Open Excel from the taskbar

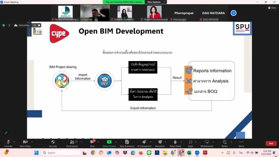pyautogui.click(x=189, y=153)
